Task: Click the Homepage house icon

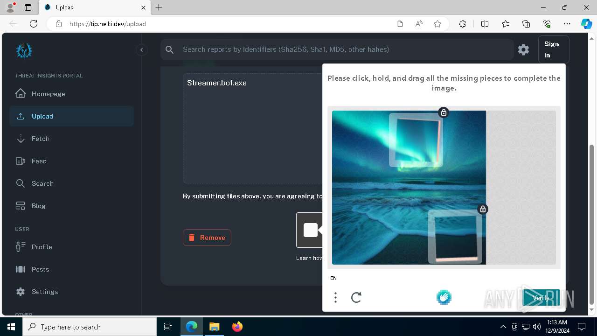Action: pos(21,93)
